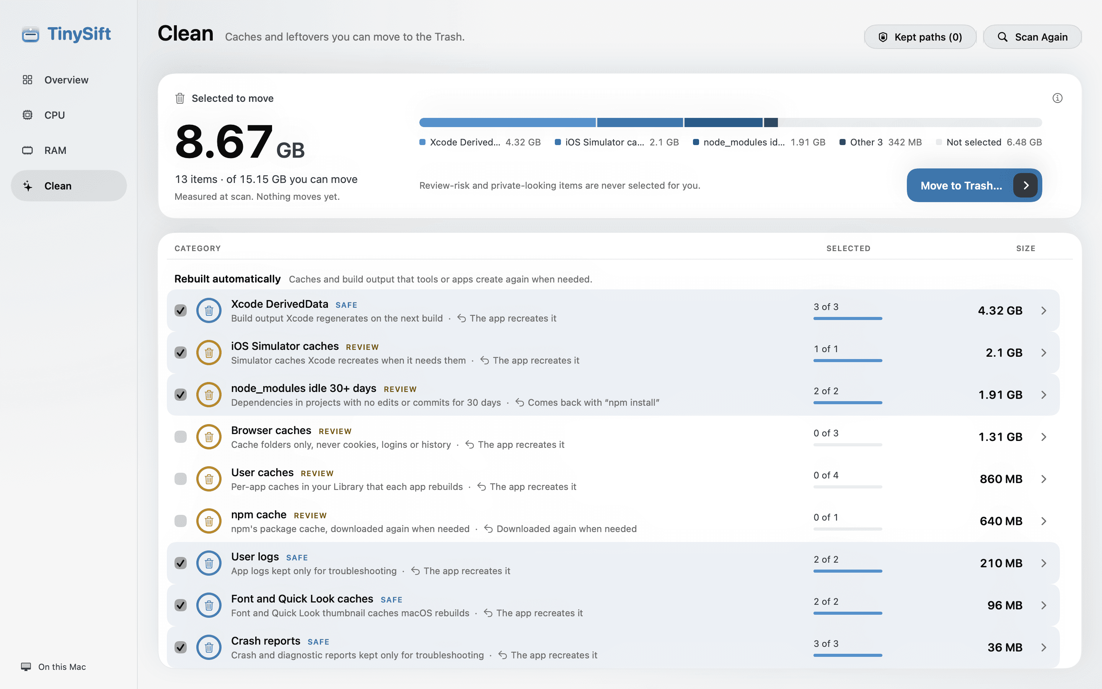Expand the User logs row chevron
This screenshot has width=1102, height=689.
[1044, 563]
